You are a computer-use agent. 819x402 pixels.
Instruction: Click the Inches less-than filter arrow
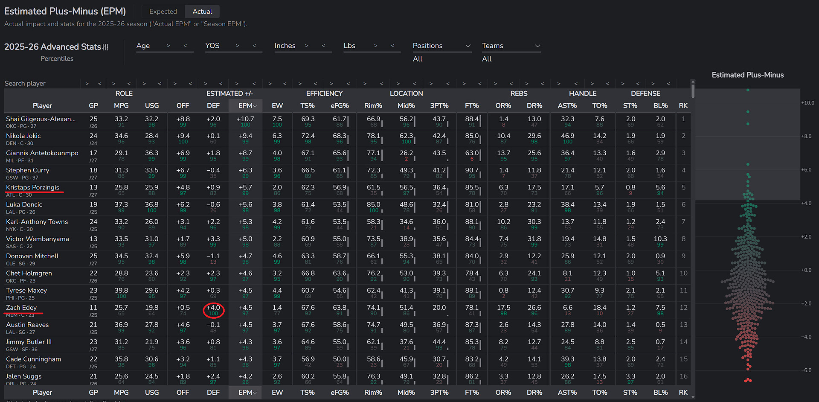tap(323, 46)
